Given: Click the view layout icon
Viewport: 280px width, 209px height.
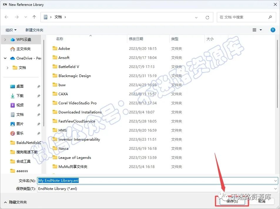Looking at the screenshot, I should pos(254,30).
